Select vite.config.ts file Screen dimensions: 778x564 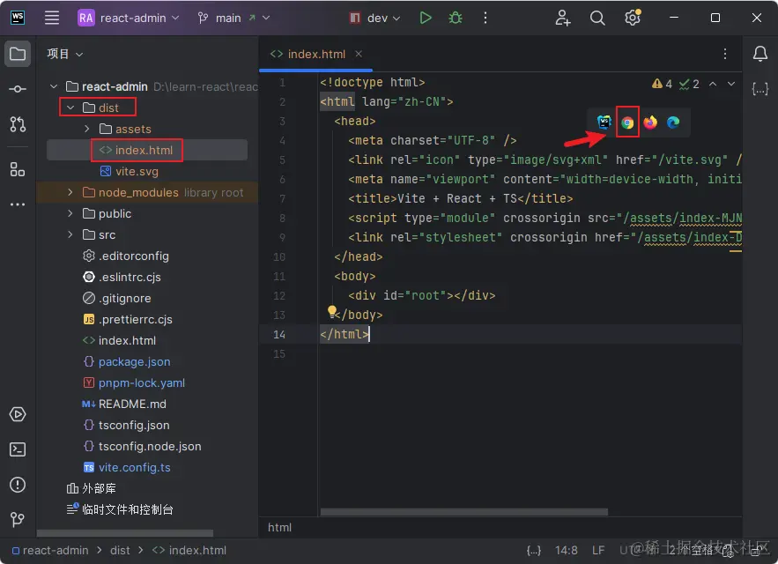click(127, 468)
